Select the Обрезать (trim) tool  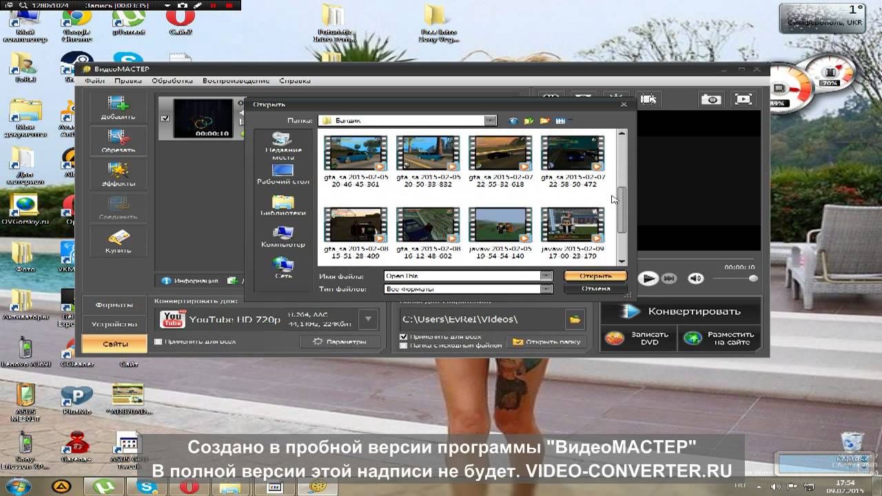118,142
